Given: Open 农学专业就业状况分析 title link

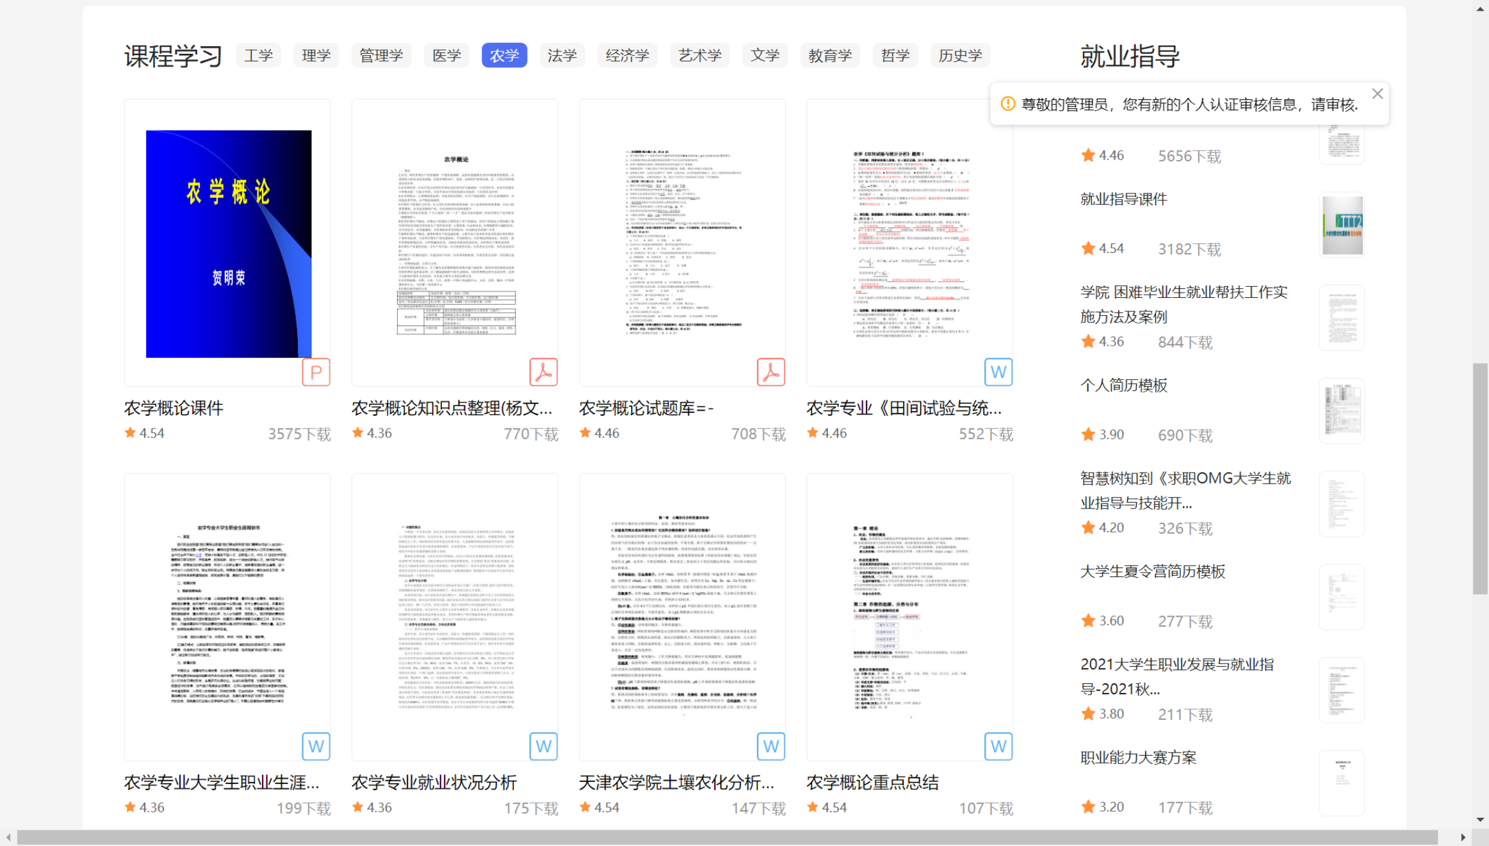Looking at the screenshot, I should tap(434, 782).
